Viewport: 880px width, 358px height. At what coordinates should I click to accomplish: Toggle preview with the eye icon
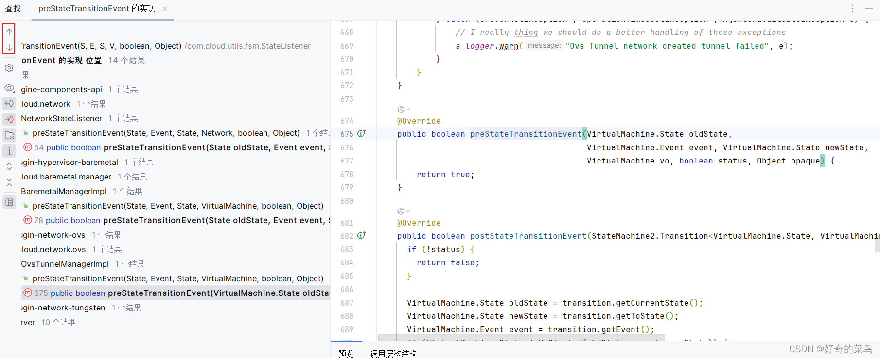(x=9, y=88)
